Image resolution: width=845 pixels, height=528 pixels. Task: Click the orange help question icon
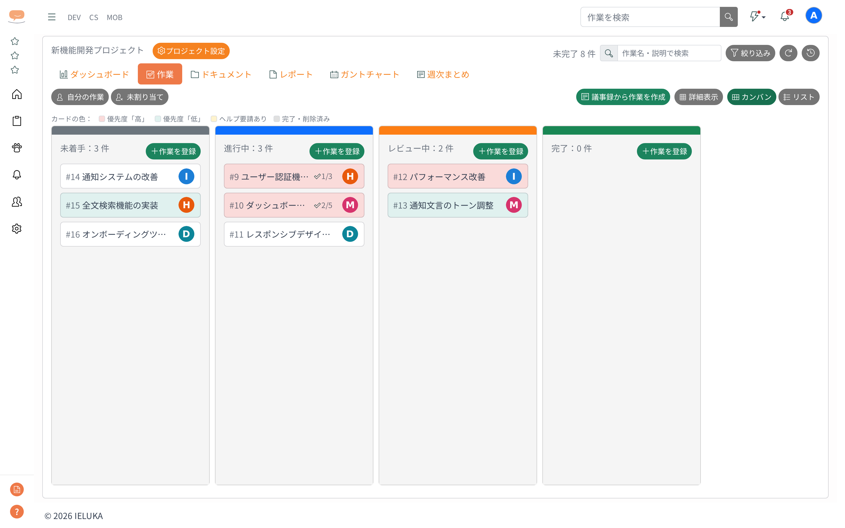point(17,512)
